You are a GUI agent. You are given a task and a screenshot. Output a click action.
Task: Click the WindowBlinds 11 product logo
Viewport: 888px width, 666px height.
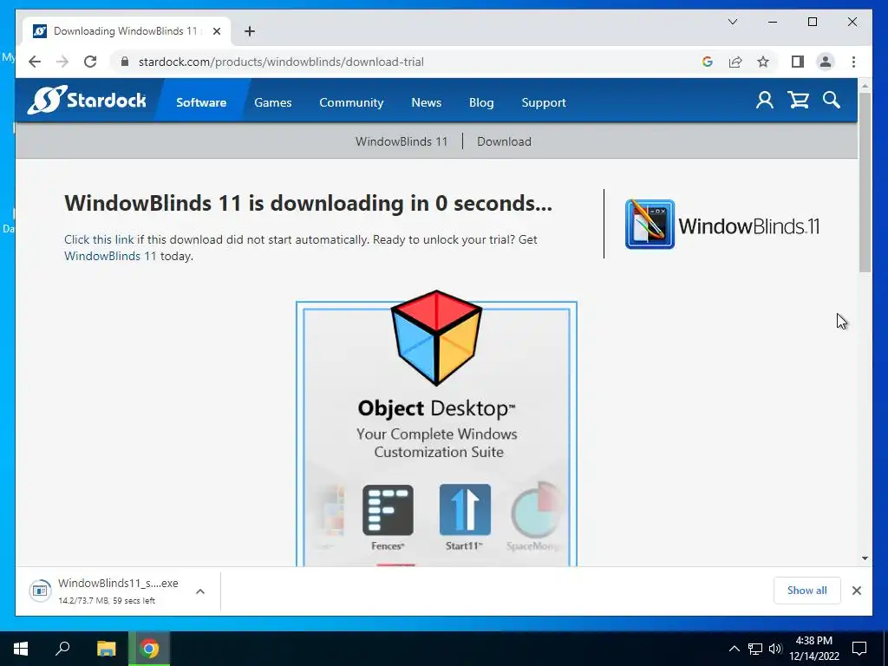coord(722,225)
